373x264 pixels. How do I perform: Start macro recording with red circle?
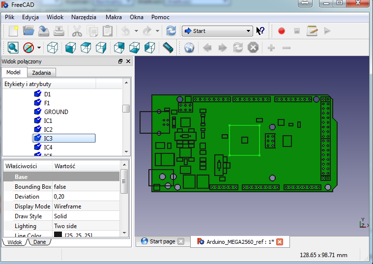point(282,31)
